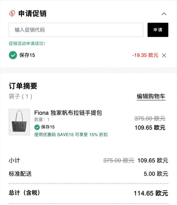
Task: Click the green check icon under the product
Action: 37,127
